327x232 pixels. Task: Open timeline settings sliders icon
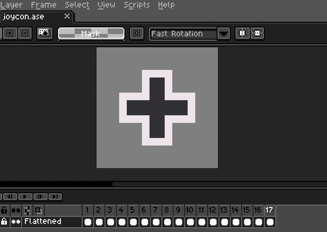(27, 210)
